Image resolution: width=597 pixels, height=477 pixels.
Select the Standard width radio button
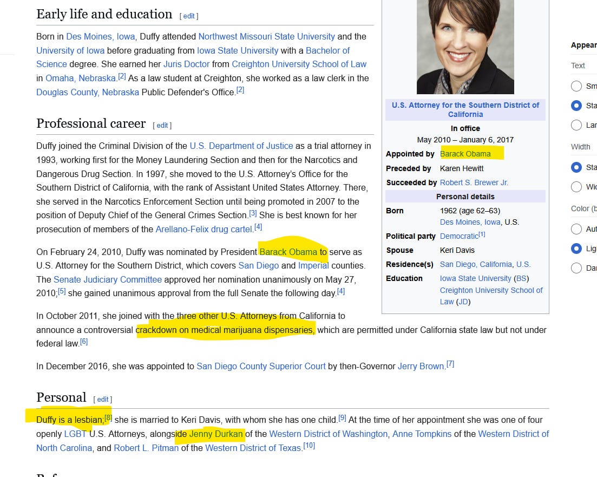click(576, 167)
